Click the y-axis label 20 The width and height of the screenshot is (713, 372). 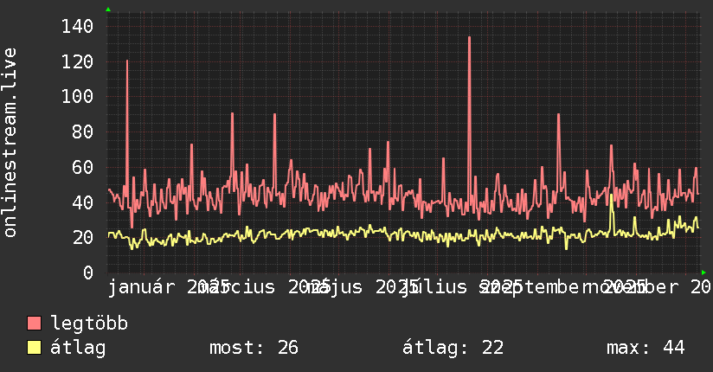[x=83, y=237]
